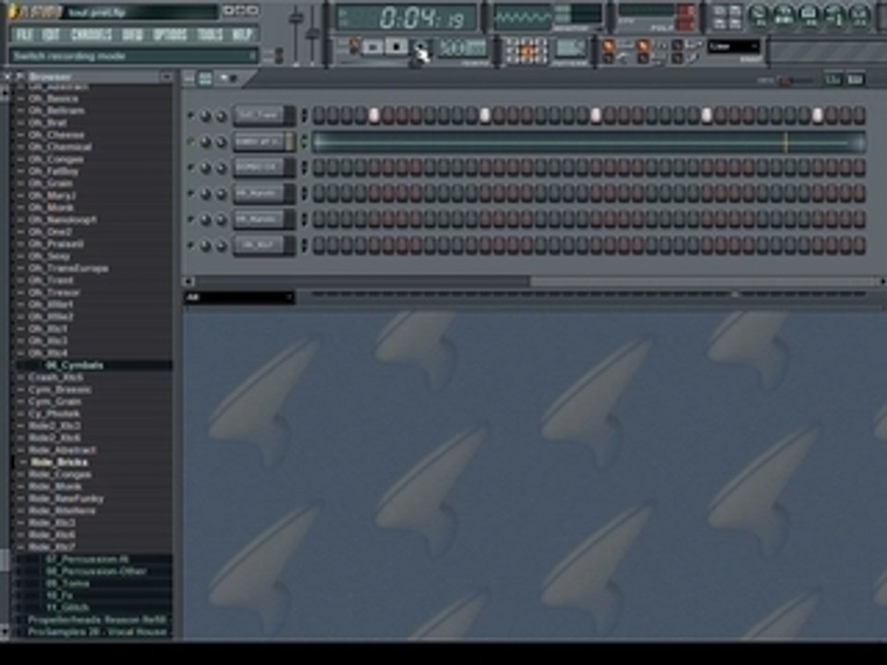
Task: Open the CHANNELS menu
Action: 91,35
